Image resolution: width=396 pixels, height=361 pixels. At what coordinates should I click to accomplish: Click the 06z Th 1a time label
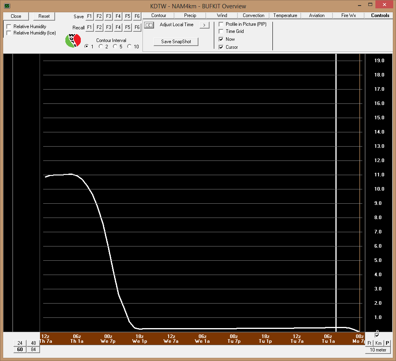pos(77,339)
